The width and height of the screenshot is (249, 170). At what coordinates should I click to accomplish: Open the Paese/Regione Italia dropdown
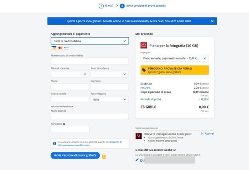click(x=109, y=99)
